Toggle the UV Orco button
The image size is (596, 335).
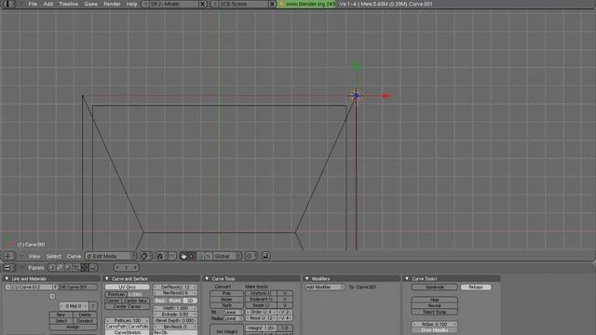[x=128, y=288]
